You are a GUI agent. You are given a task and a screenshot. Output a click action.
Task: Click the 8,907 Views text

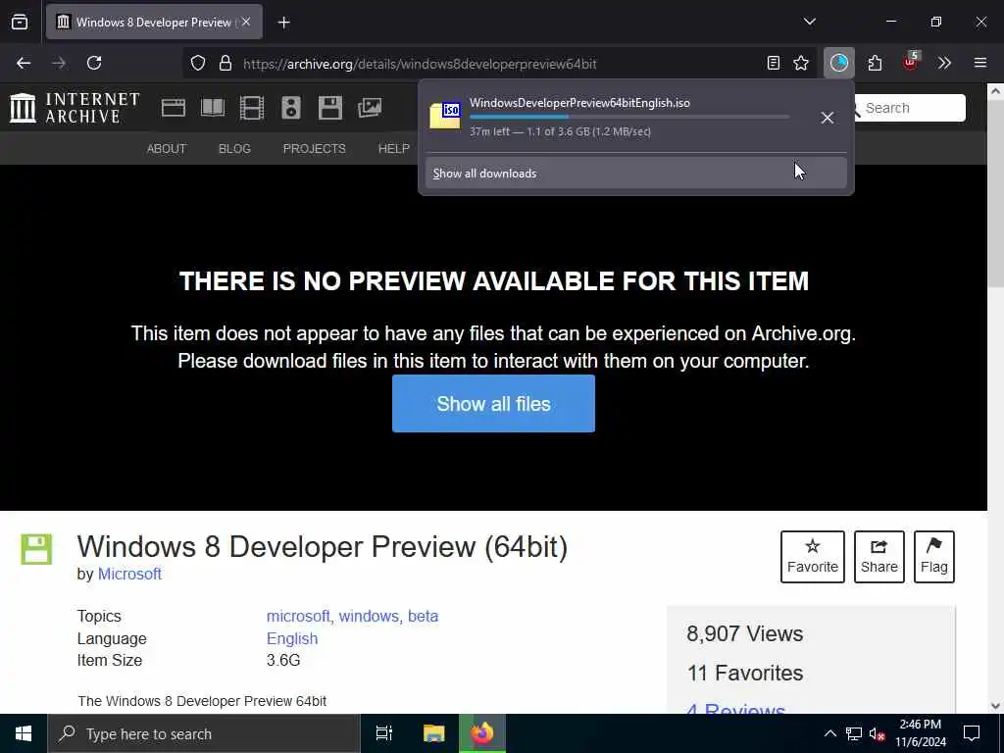(x=745, y=633)
